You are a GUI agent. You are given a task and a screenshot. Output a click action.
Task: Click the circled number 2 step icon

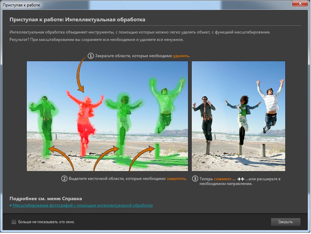64,179
